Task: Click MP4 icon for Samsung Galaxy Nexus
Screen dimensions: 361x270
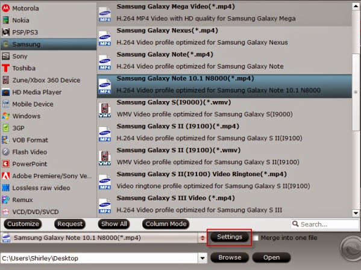Action: [105, 38]
